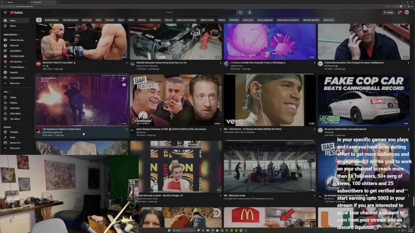
Task: Open THE MMA GURU subscription channel
Action: point(16,56)
